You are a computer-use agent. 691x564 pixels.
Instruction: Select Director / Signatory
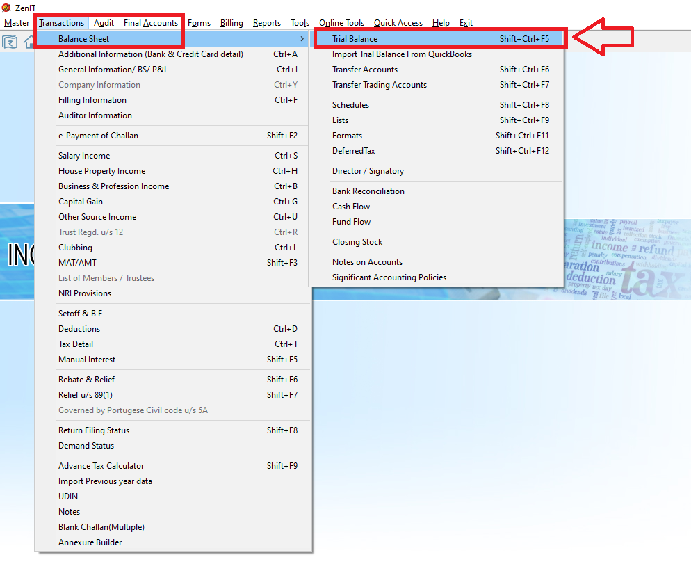pyautogui.click(x=437, y=171)
